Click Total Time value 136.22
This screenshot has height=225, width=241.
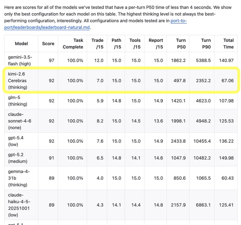pos(226,141)
